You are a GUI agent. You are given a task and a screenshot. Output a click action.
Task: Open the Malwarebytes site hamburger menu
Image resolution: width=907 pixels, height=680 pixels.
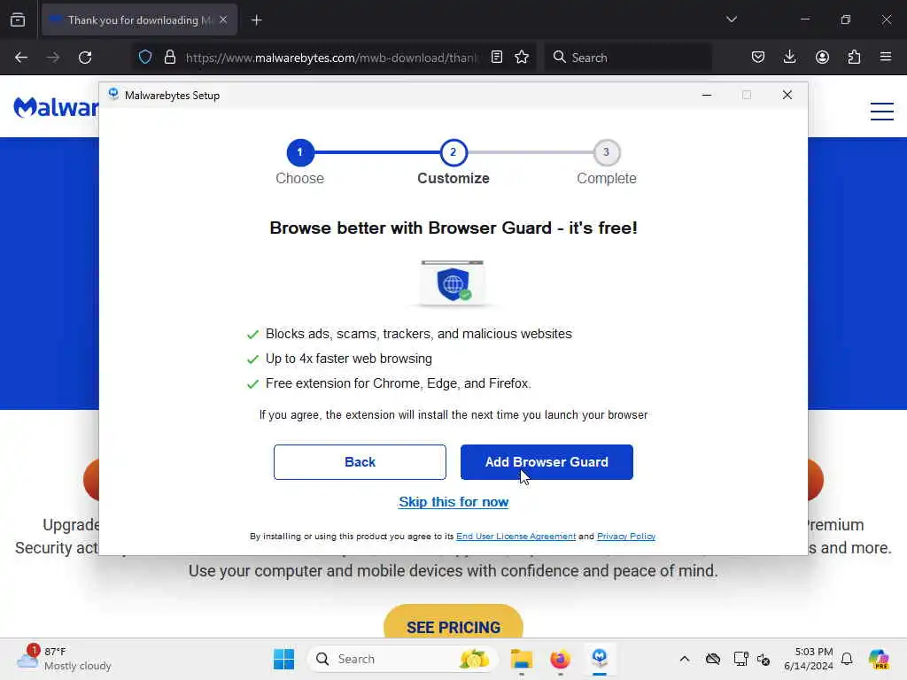[881, 111]
